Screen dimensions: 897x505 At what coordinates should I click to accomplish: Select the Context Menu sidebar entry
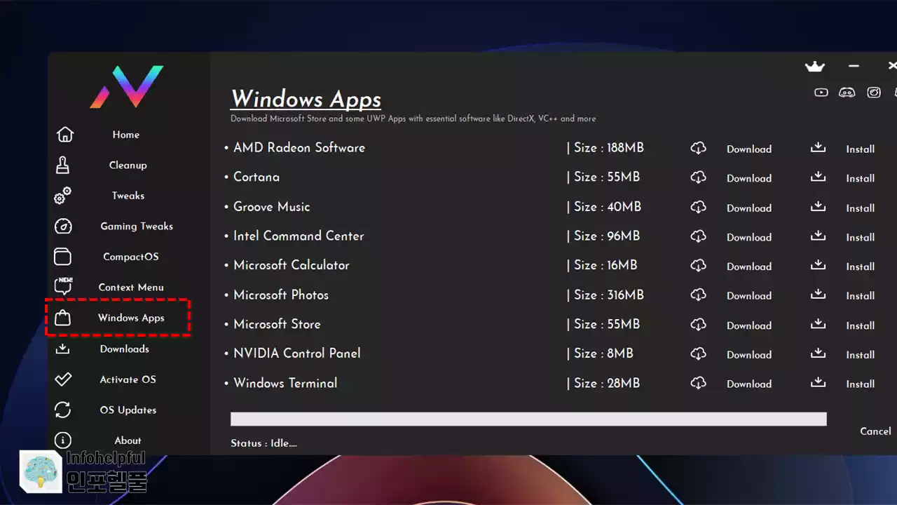[x=131, y=288]
